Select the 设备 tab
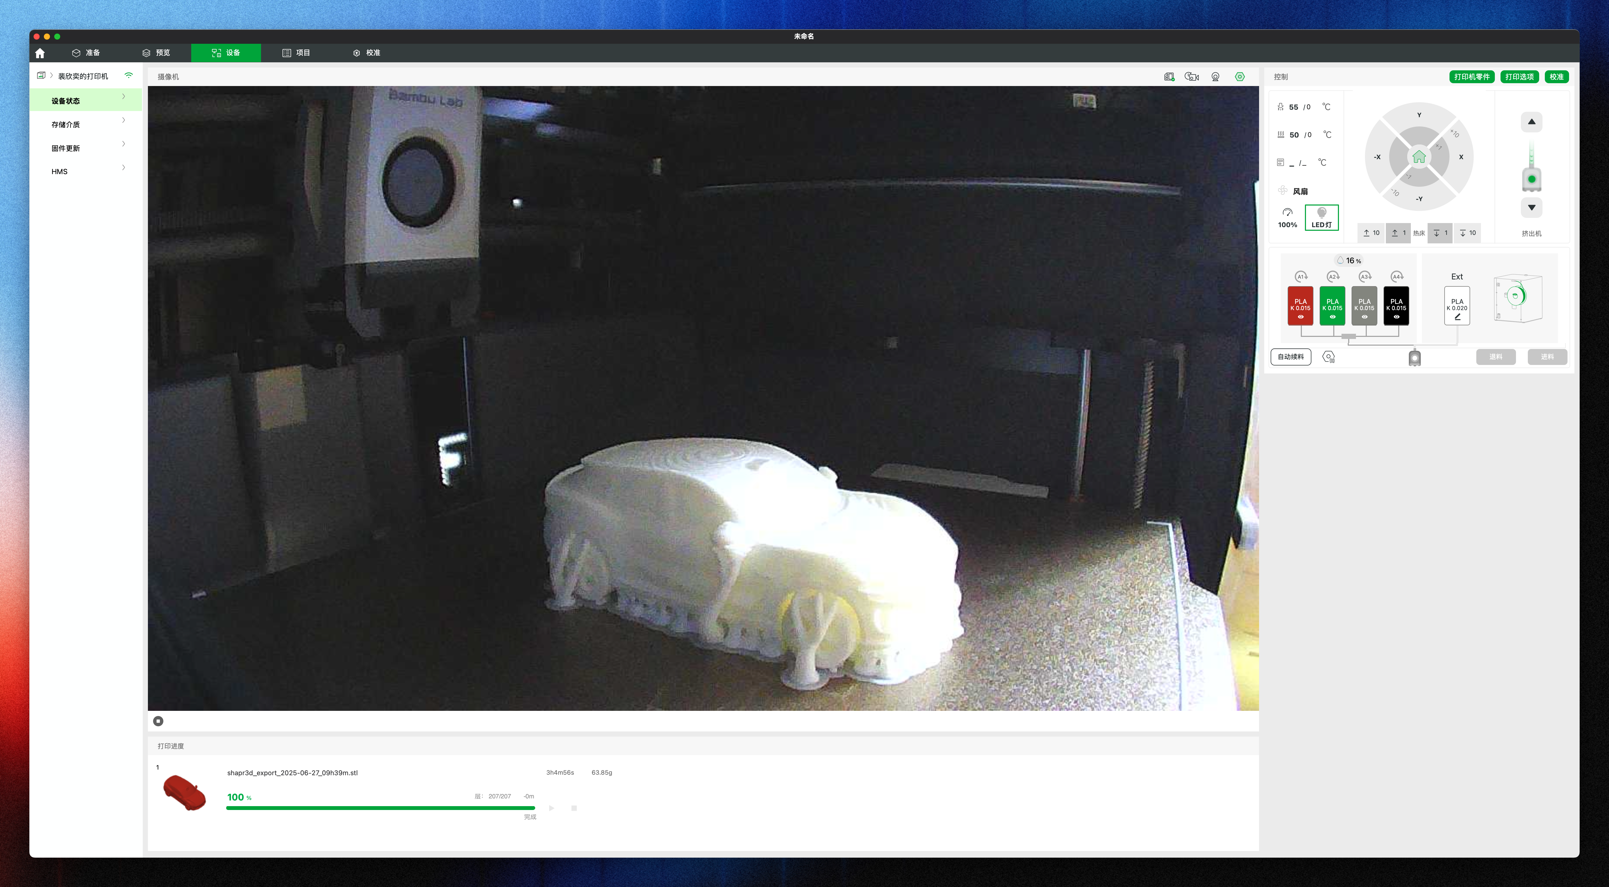The image size is (1609, 887). (x=226, y=53)
